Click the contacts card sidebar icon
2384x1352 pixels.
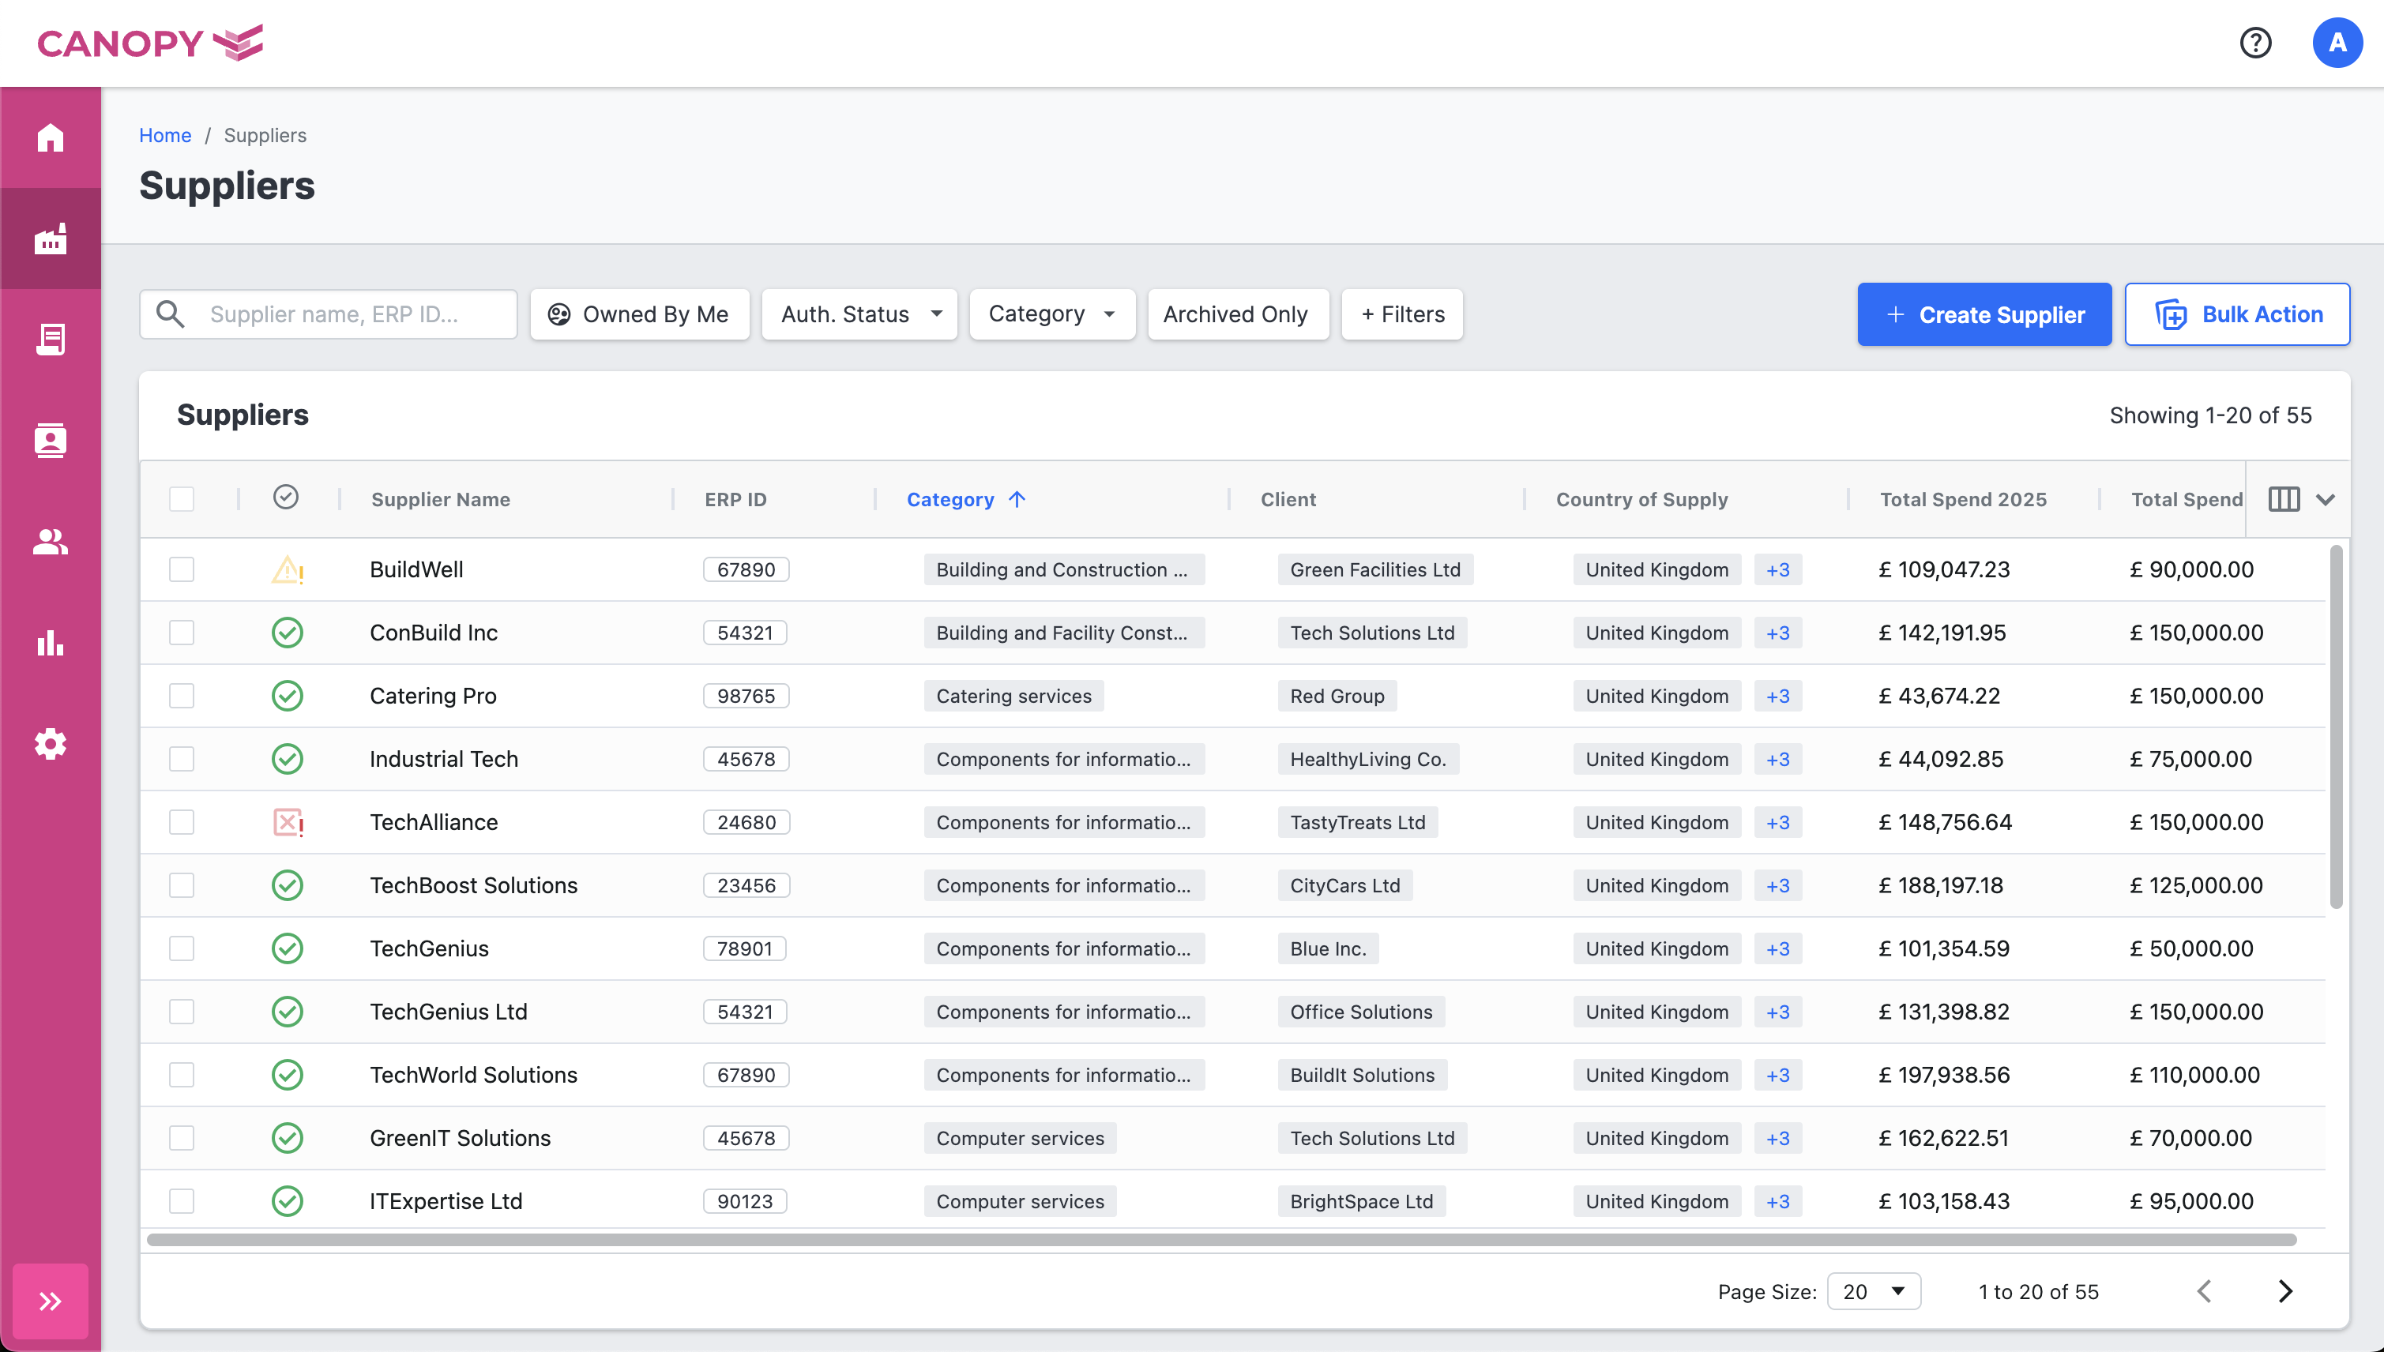50,440
